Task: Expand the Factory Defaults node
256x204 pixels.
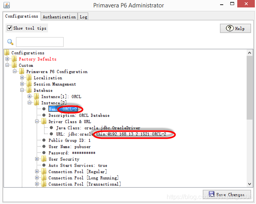Action: pyautogui.click(x=7, y=59)
